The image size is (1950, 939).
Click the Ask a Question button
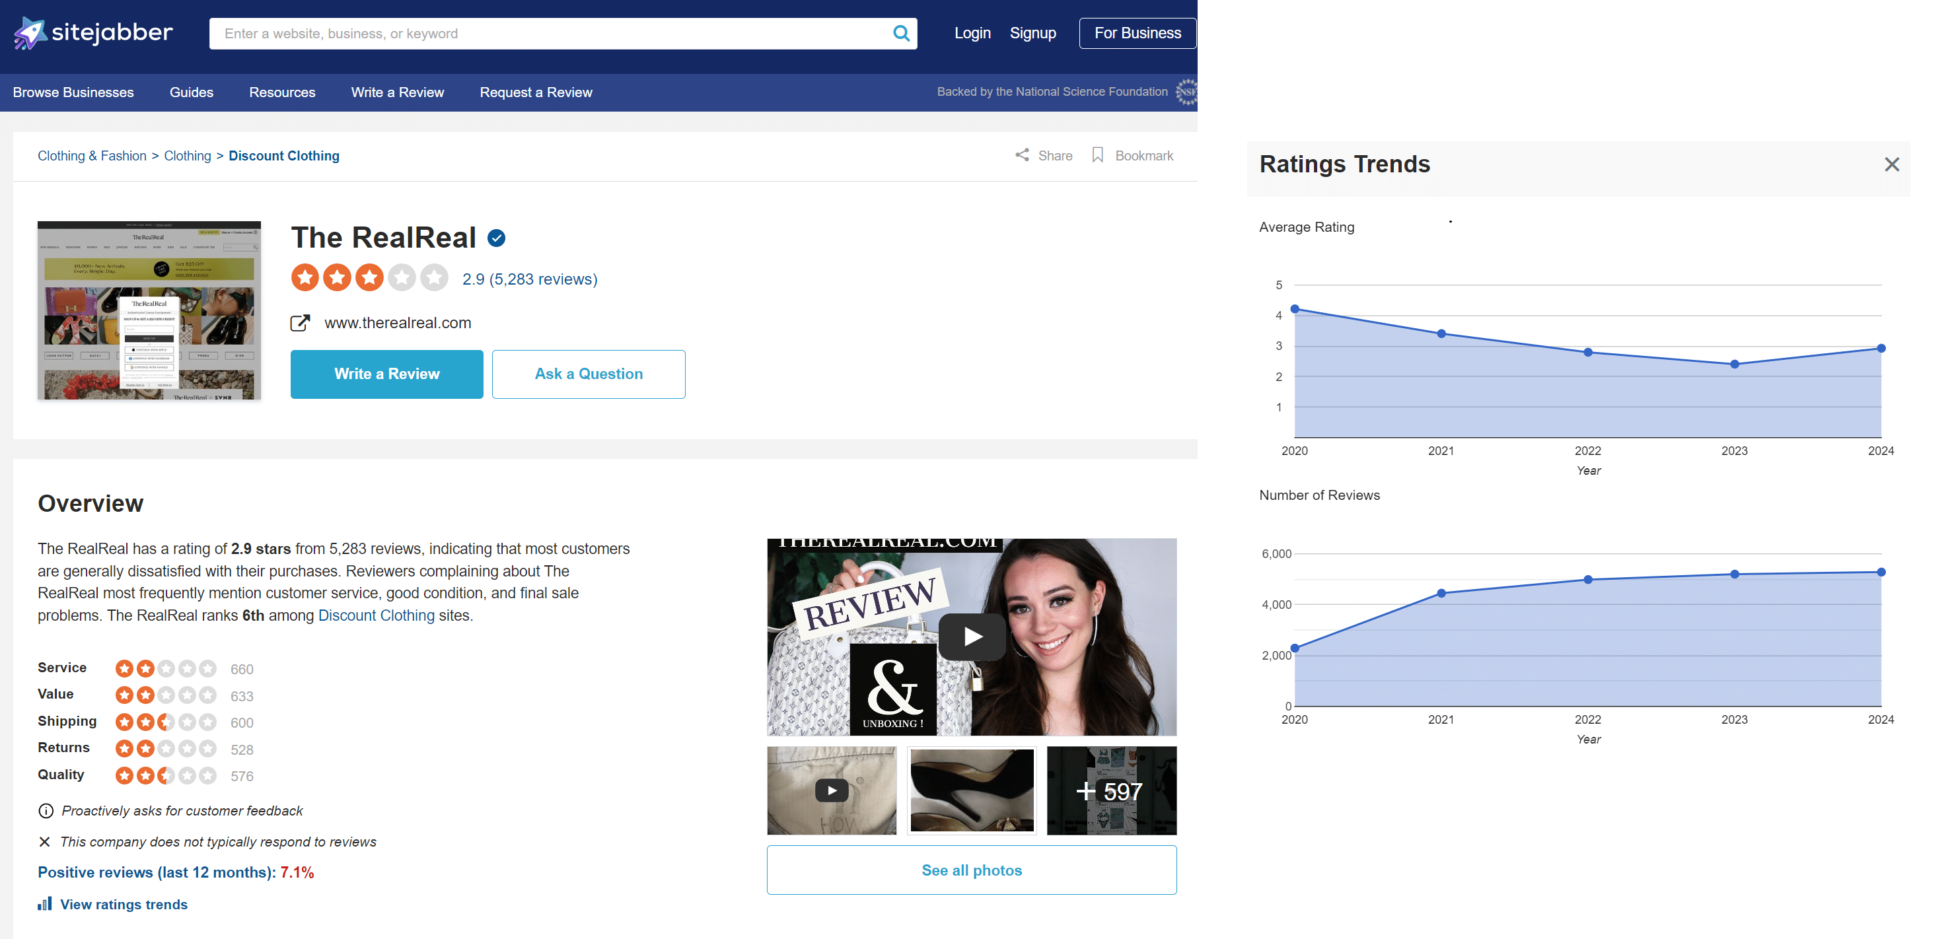click(588, 374)
